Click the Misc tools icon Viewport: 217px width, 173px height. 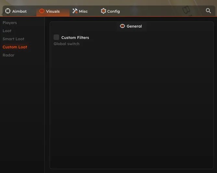(x=75, y=11)
